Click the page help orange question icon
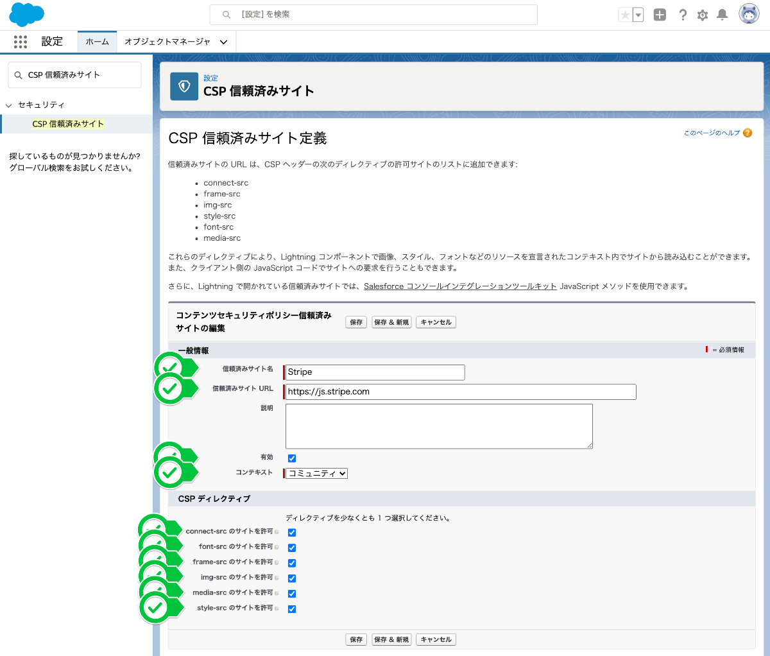 tap(748, 133)
